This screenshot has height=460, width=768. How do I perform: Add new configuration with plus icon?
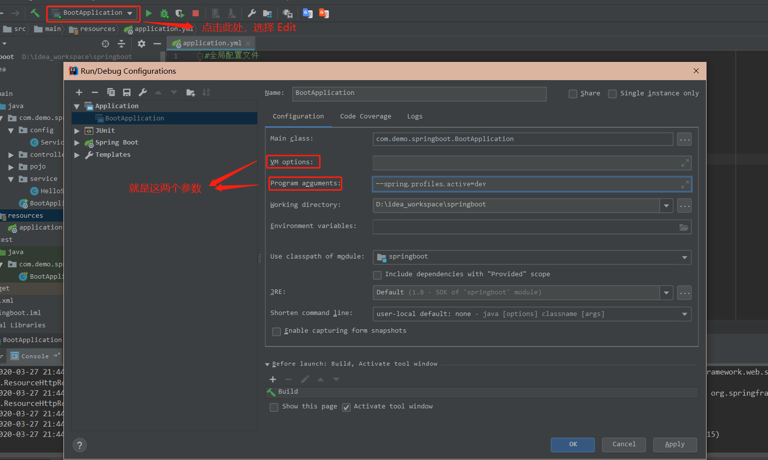[x=79, y=92]
